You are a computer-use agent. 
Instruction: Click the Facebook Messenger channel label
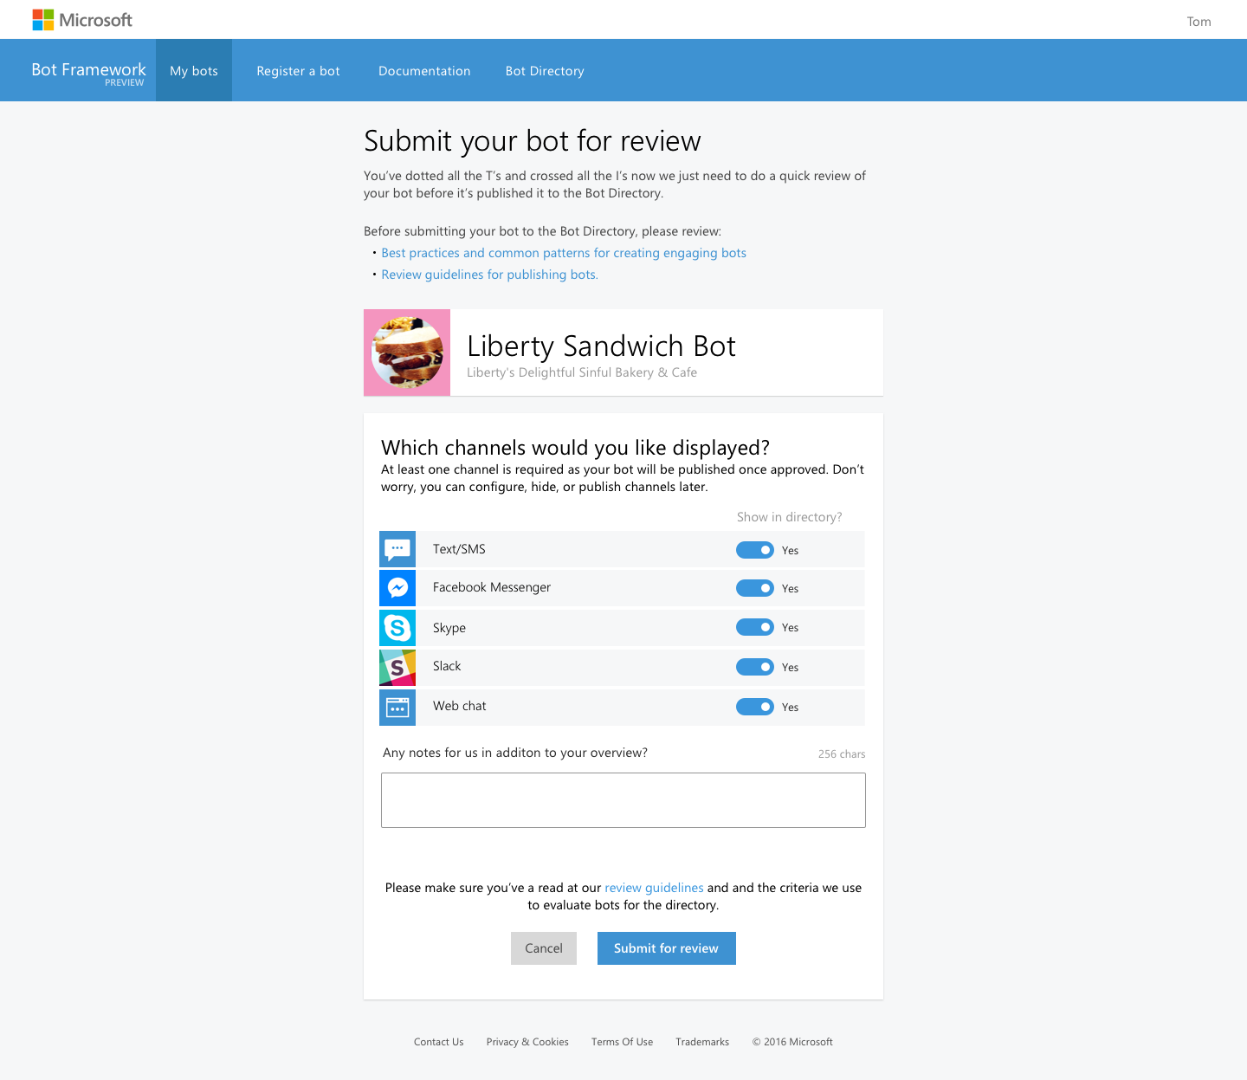tap(492, 587)
